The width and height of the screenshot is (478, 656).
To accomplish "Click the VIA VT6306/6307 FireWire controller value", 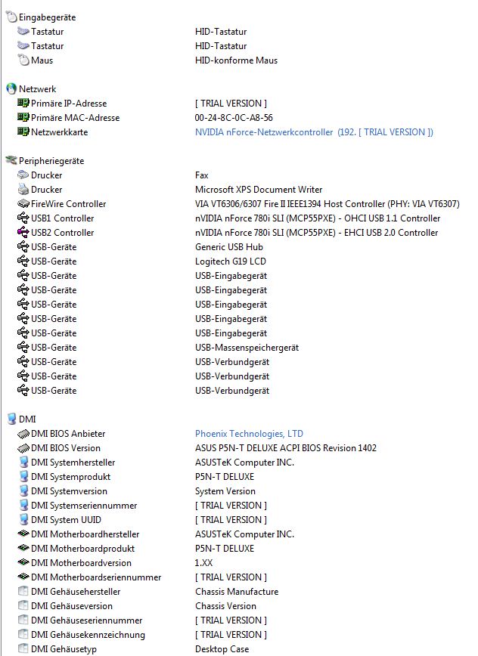I will click(x=327, y=204).
